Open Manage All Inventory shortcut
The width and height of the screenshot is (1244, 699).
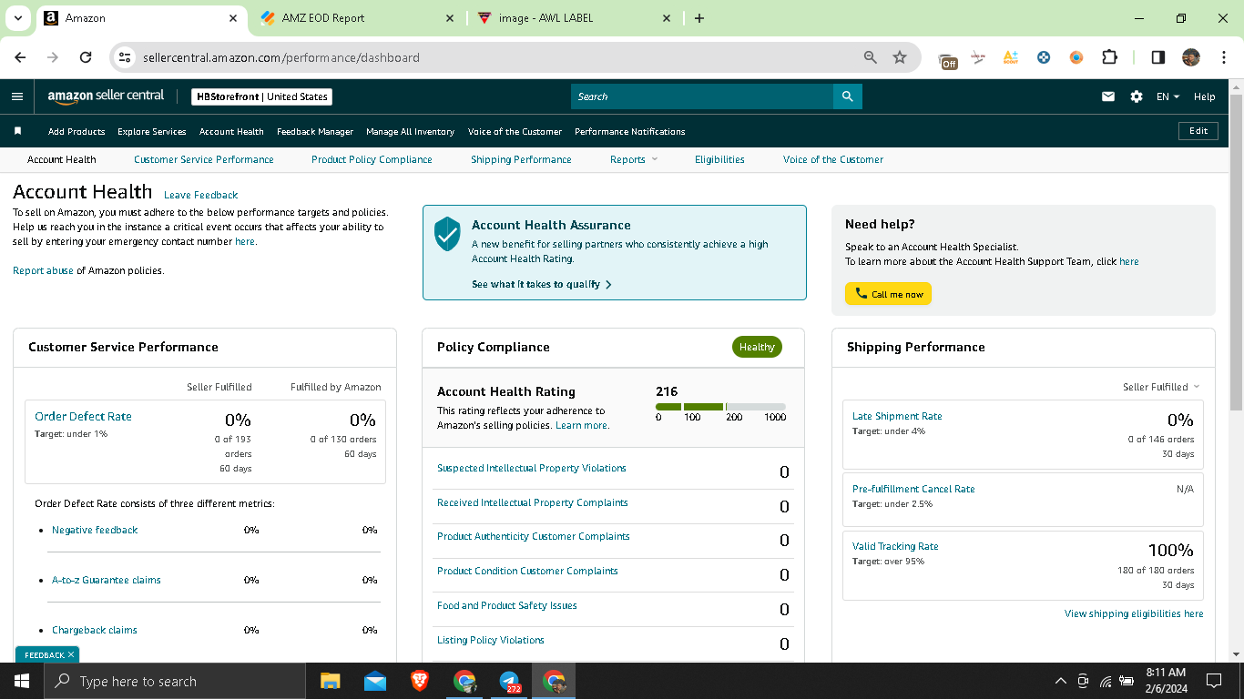[410, 131]
